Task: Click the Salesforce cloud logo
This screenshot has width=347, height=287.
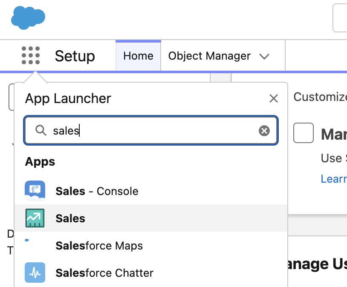Action: click(28, 18)
